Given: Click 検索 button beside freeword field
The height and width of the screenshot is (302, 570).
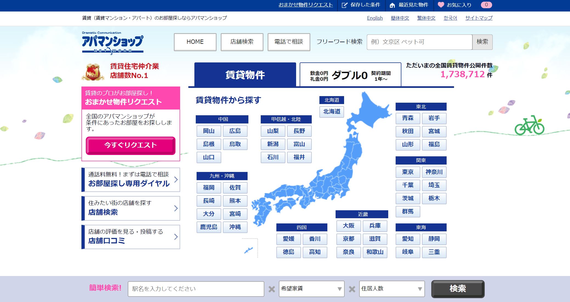Looking at the screenshot, I should (x=482, y=42).
